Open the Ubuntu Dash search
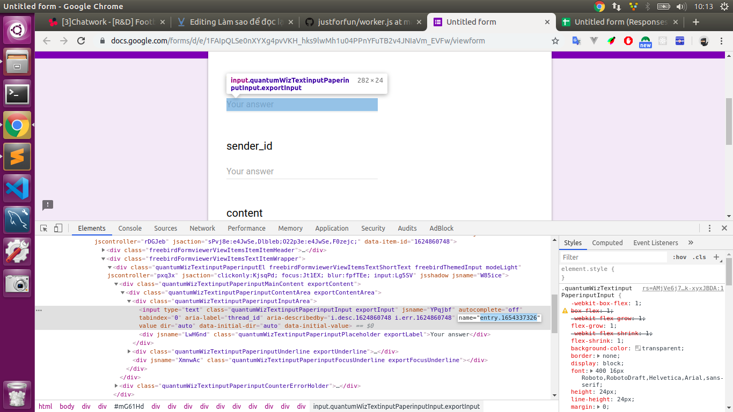 click(x=17, y=30)
